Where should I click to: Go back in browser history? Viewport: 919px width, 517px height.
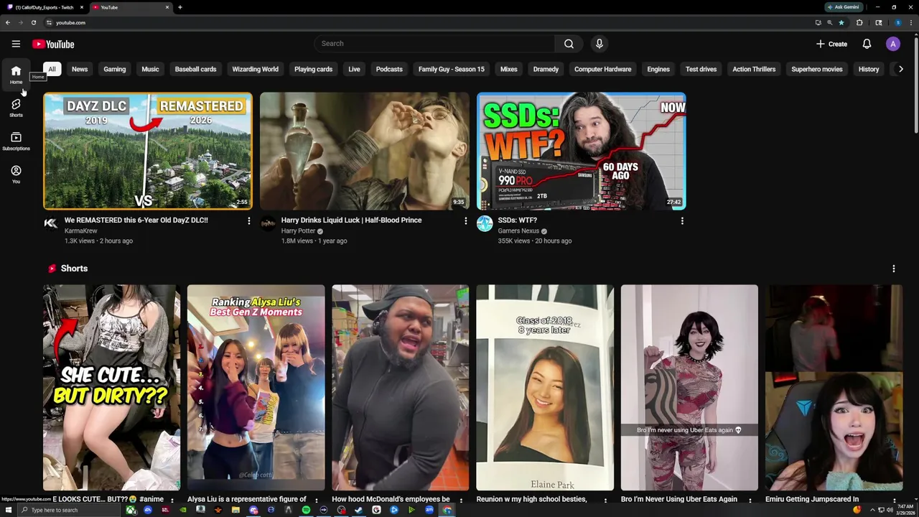pos(7,22)
